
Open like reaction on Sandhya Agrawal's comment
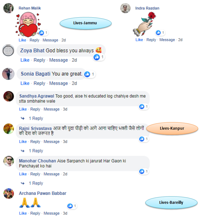(x=143, y=107)
